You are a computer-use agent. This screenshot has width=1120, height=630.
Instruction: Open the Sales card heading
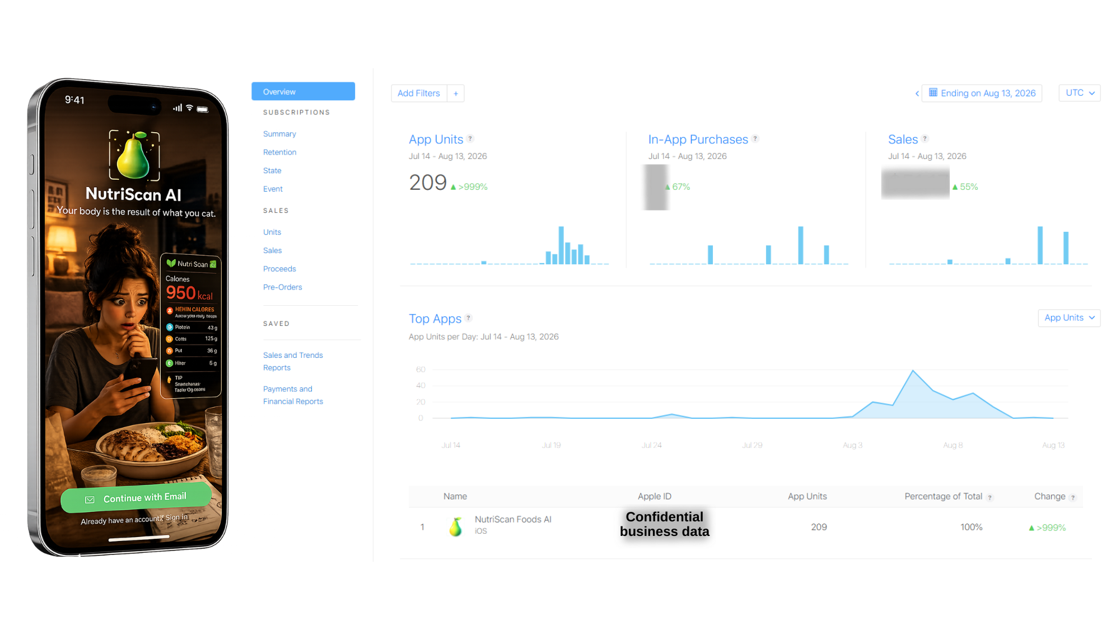coord(903,139)
